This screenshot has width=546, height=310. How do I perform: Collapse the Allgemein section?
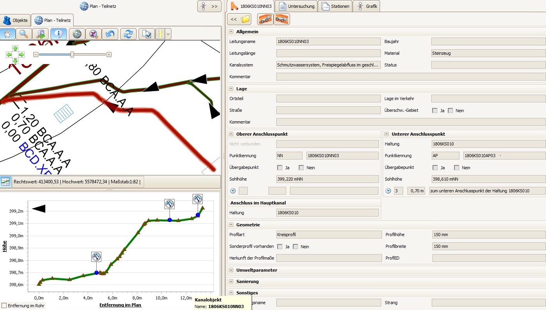pyautogui.click(x=231, y=32)
